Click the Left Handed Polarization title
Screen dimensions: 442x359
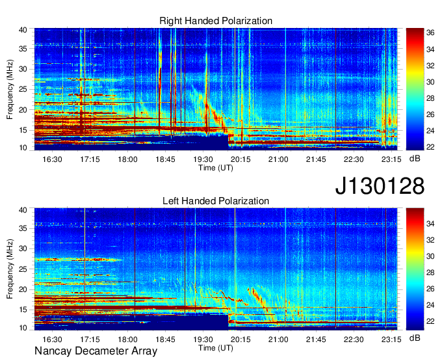coord(216,201)
